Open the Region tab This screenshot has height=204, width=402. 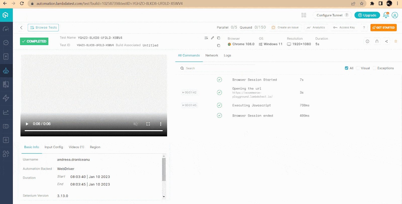click(x=95, y=147)
